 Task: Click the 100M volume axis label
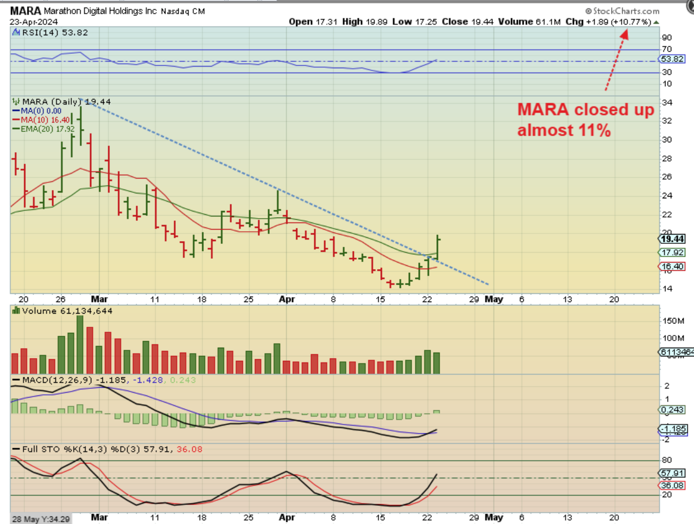click(674, 338)
